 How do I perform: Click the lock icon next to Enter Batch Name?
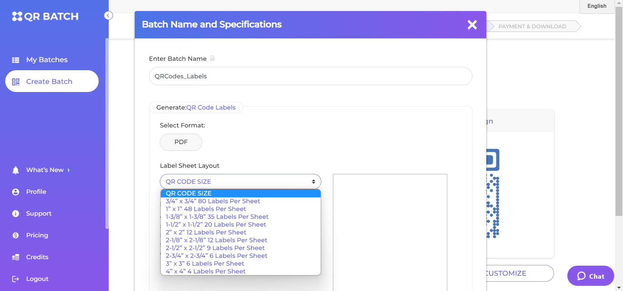213,58
